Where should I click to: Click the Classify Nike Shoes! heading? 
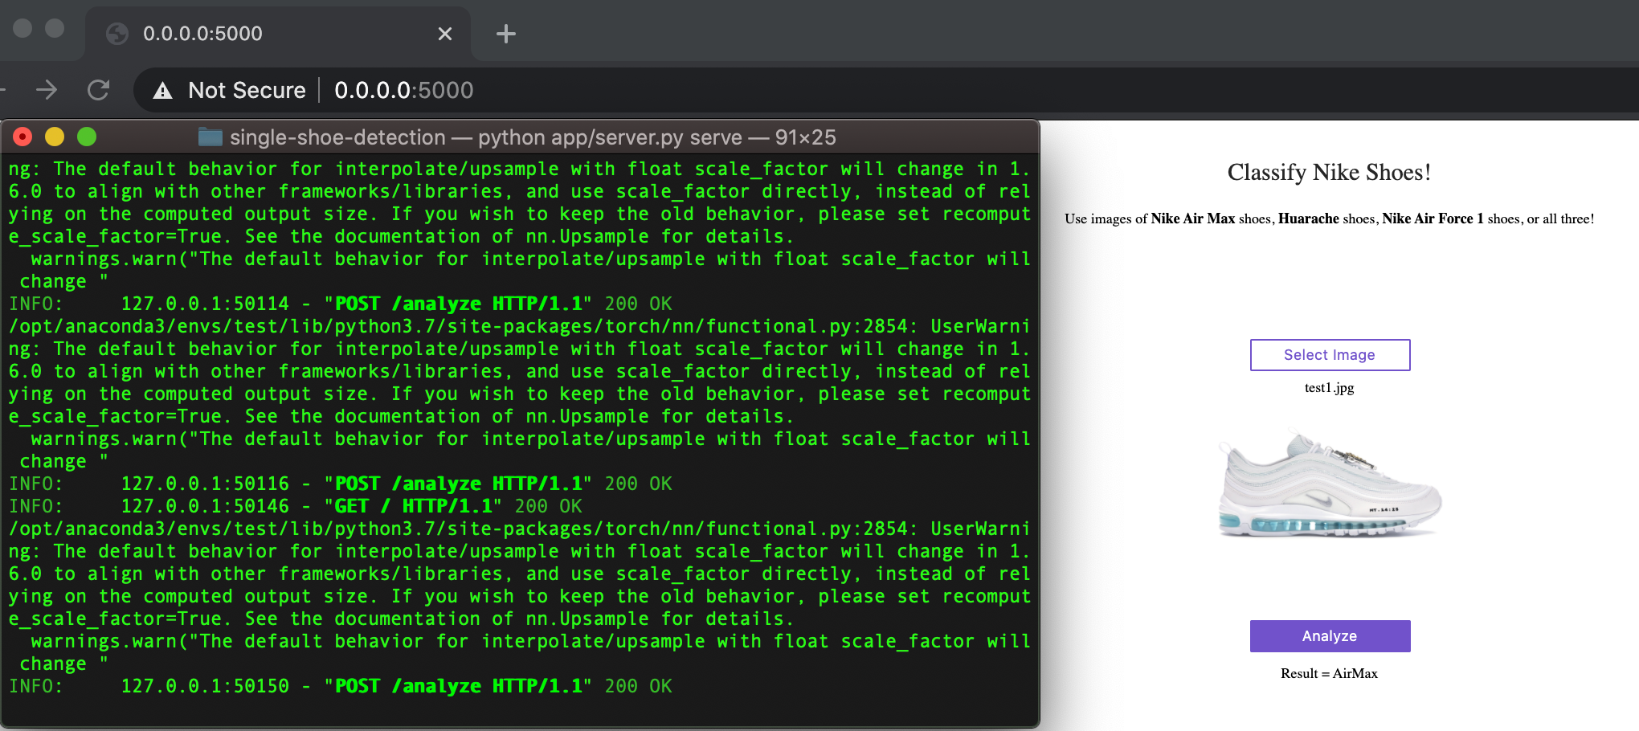[1329, 173]
